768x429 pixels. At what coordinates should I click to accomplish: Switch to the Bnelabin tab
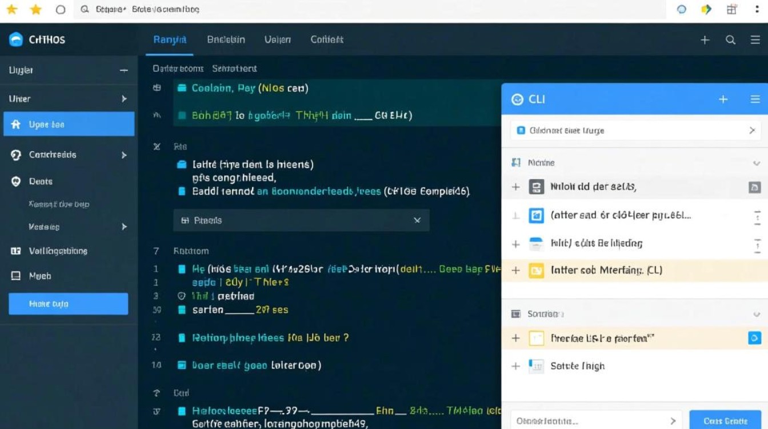[x=226, y=39]
